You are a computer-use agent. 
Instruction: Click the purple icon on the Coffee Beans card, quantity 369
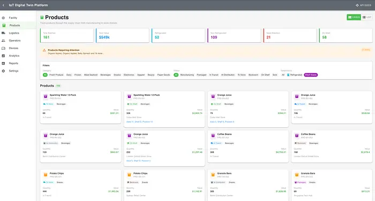[x=213, y=136]
